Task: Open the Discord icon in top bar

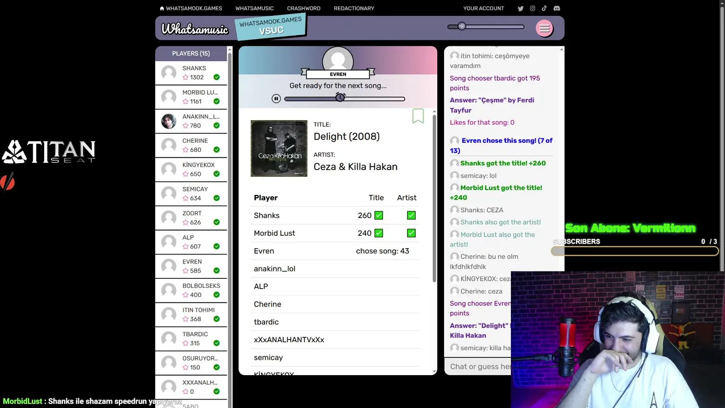Action: [557, 8]
